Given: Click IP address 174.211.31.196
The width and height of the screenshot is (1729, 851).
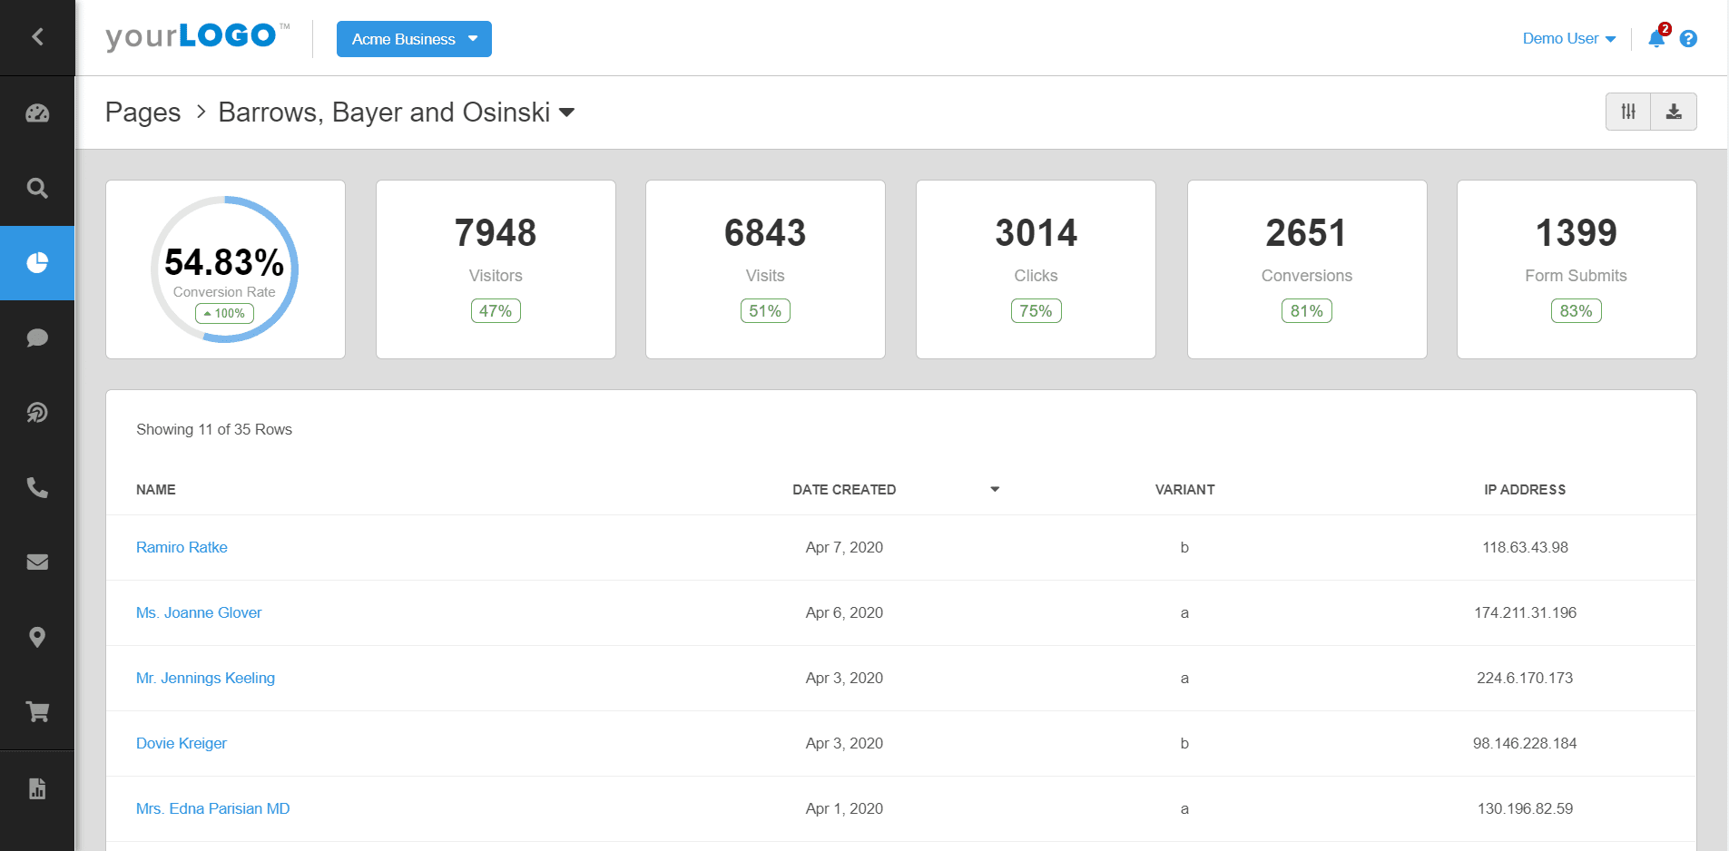Looking at the screenshot, I should coord(1525,612).
